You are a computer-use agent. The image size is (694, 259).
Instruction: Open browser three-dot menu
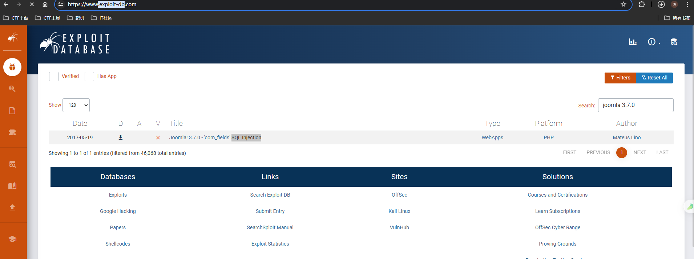pos(687,4)
